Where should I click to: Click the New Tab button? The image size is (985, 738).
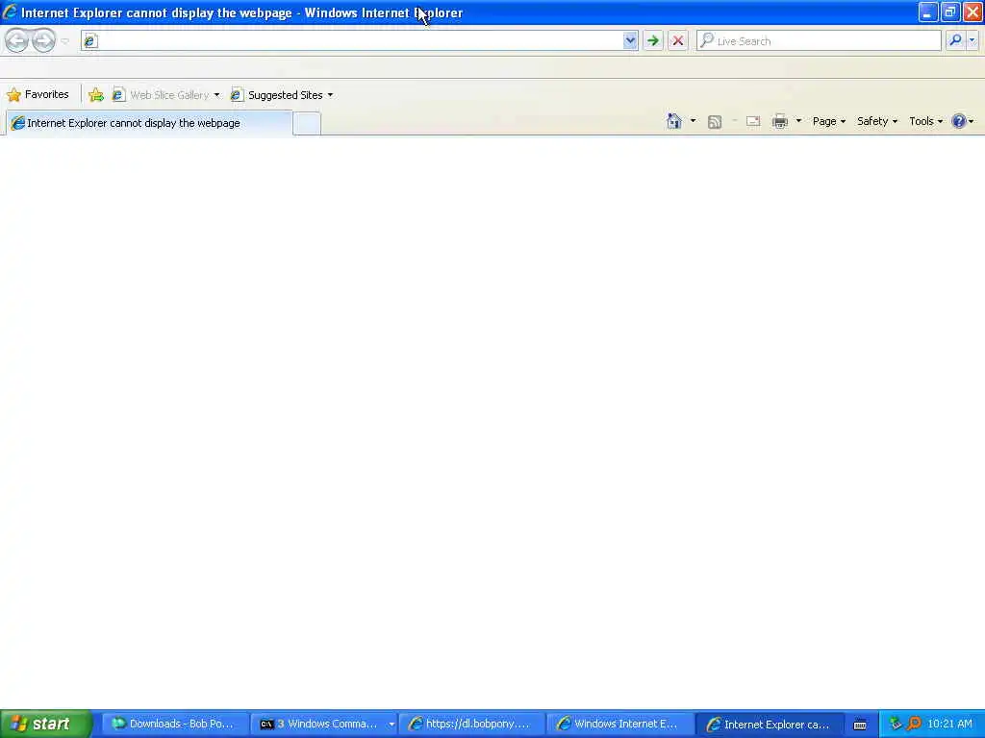click(307, 123)
